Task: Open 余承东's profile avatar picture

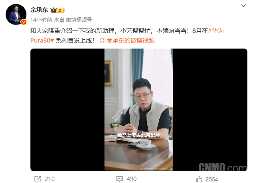Action: 16,14
